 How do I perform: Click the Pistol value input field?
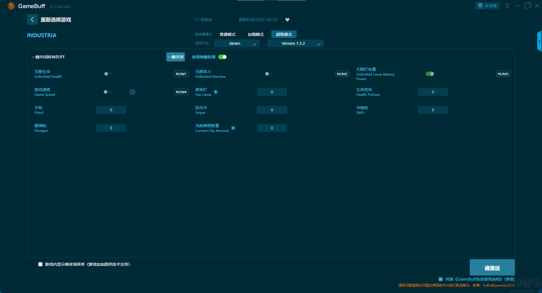[111, 110]
